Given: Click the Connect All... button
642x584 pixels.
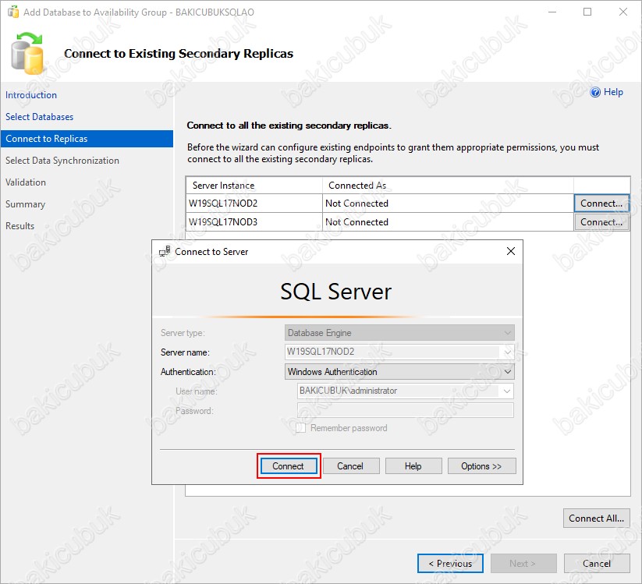Looking at the screenshot, I should click(x=596, y=518).
